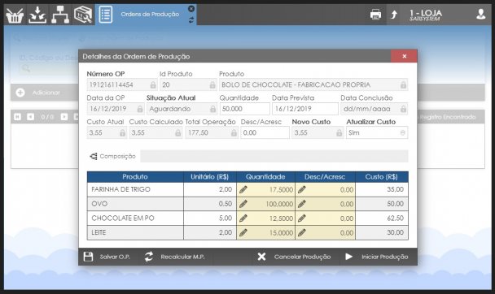
Task: Click the Desc/Acresc column header in table
Action: click(x=325, y=177)
